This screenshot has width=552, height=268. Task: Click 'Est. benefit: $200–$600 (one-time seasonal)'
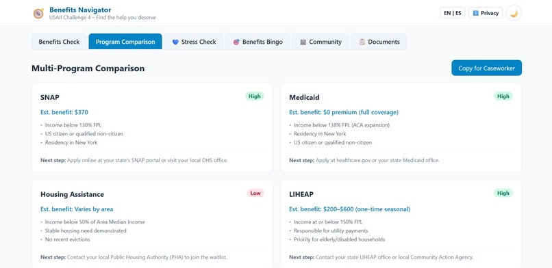[x=349, y=209]
